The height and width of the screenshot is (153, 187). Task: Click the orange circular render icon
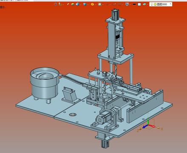point(92,4)
